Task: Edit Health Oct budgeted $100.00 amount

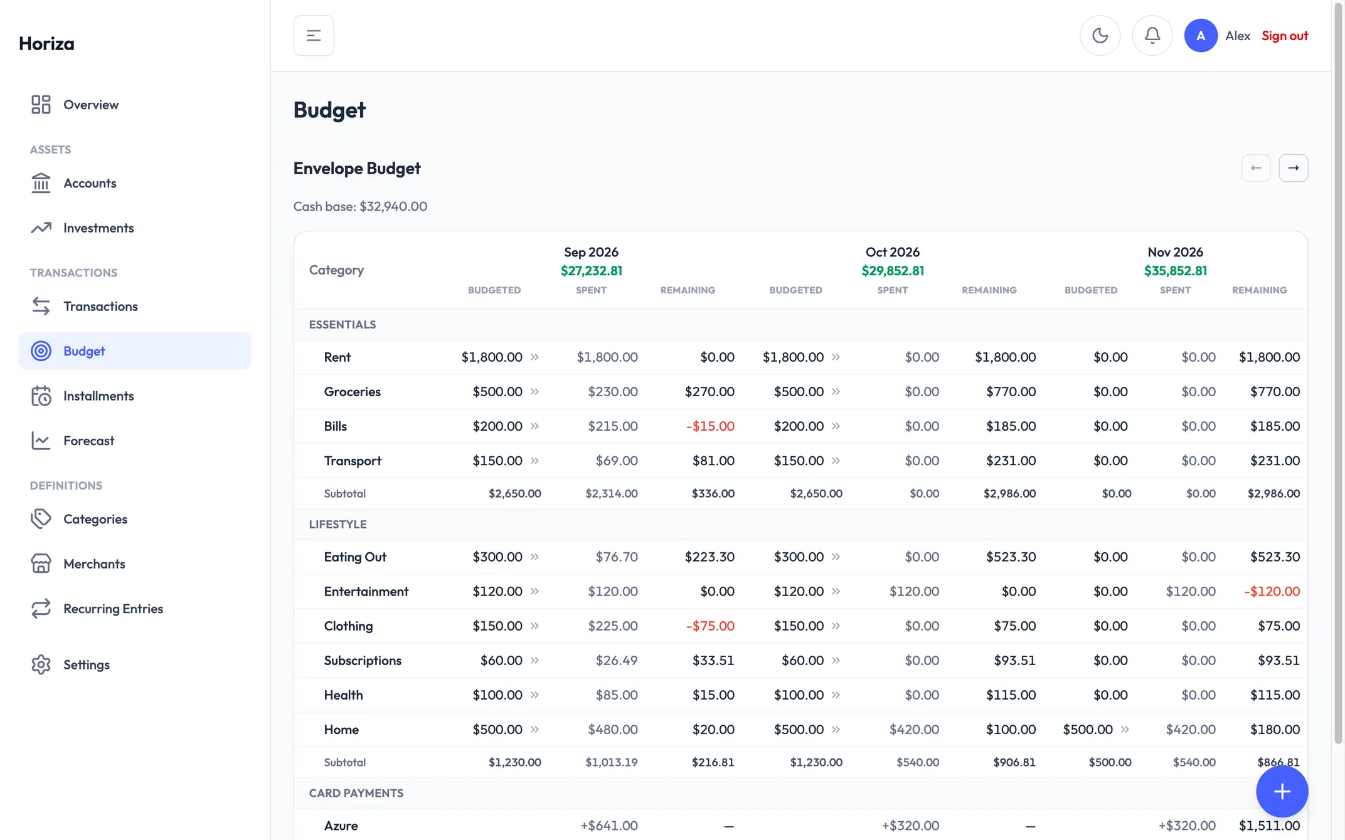Action: [799, 695]
